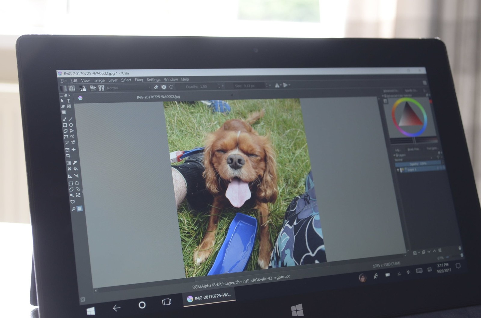This screenshot has width=481, height=318.
Task: Select the Text tool in the toolbox
Action: 69,101
